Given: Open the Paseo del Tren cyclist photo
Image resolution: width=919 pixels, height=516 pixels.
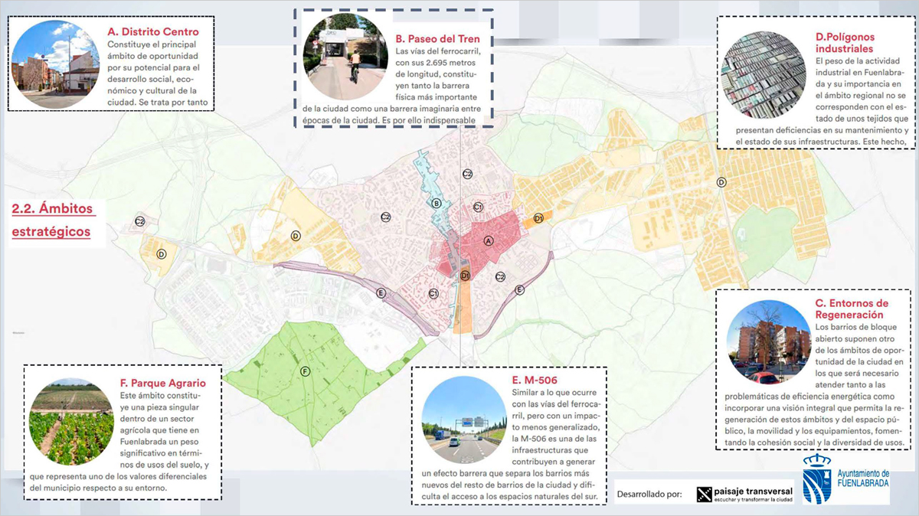Looking at the screenshot, I should pyautogui.click(x=345, y=57).
